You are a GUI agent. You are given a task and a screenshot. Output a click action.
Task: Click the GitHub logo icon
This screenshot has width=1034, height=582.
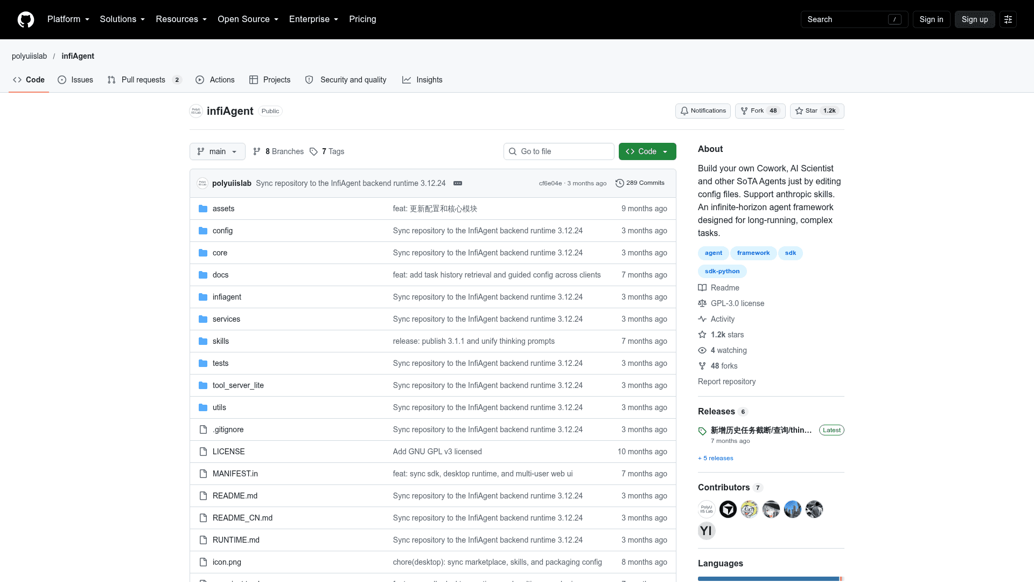point(26,19)
